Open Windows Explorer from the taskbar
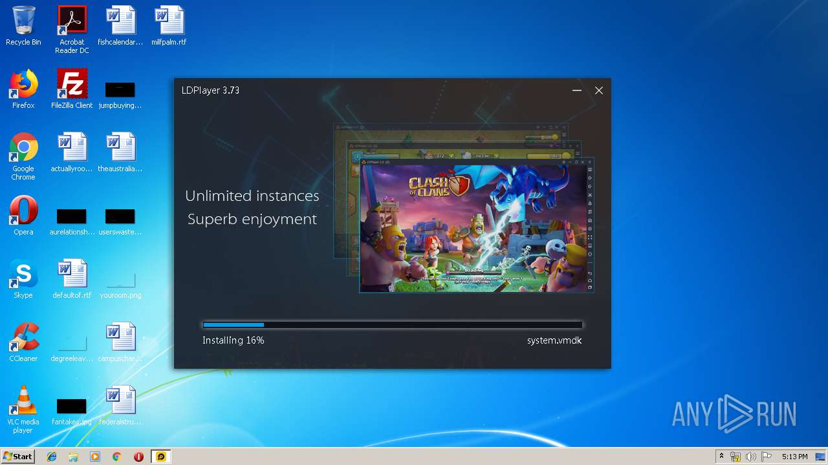This screenshot has width=828, height=465. [x=73, y=457]
